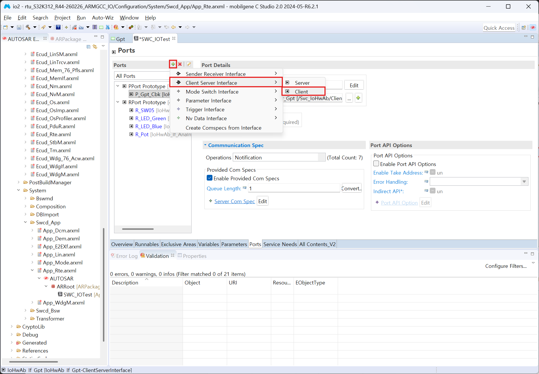
Task: Click the Save floppy disk icon
Action: [x=19, y=27]
